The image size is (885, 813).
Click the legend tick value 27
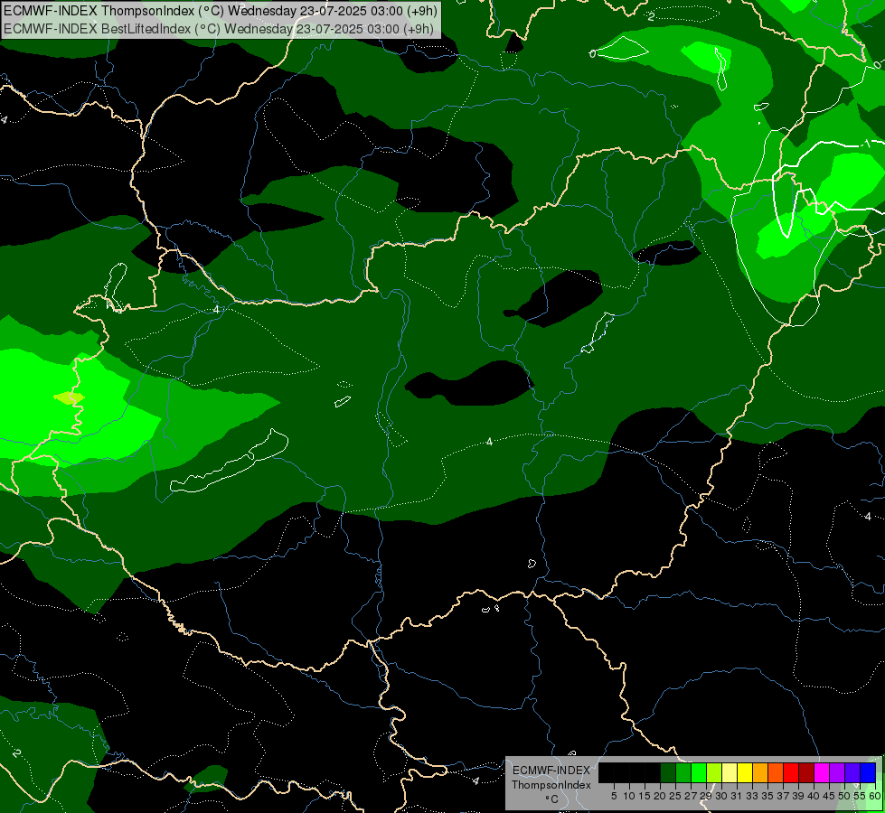(x=691, y=796)
